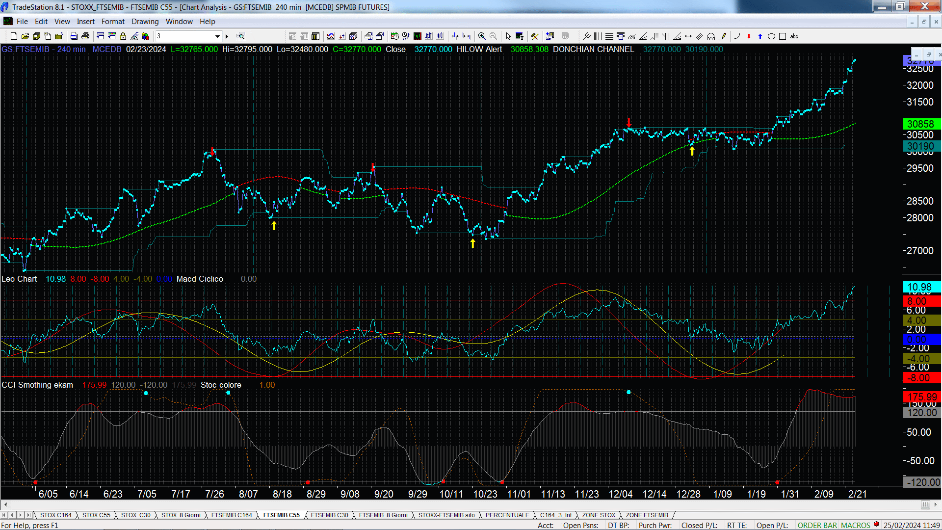This screenshot has height=530, width=942.
Task: Open the Format menu
Action: (x=113, y=22)
